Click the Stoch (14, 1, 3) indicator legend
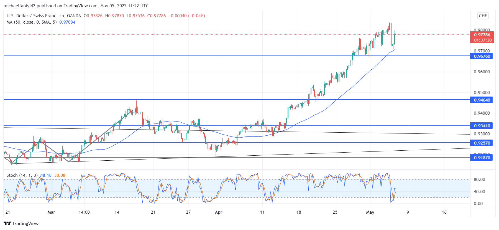 click(x=22, y=175)
